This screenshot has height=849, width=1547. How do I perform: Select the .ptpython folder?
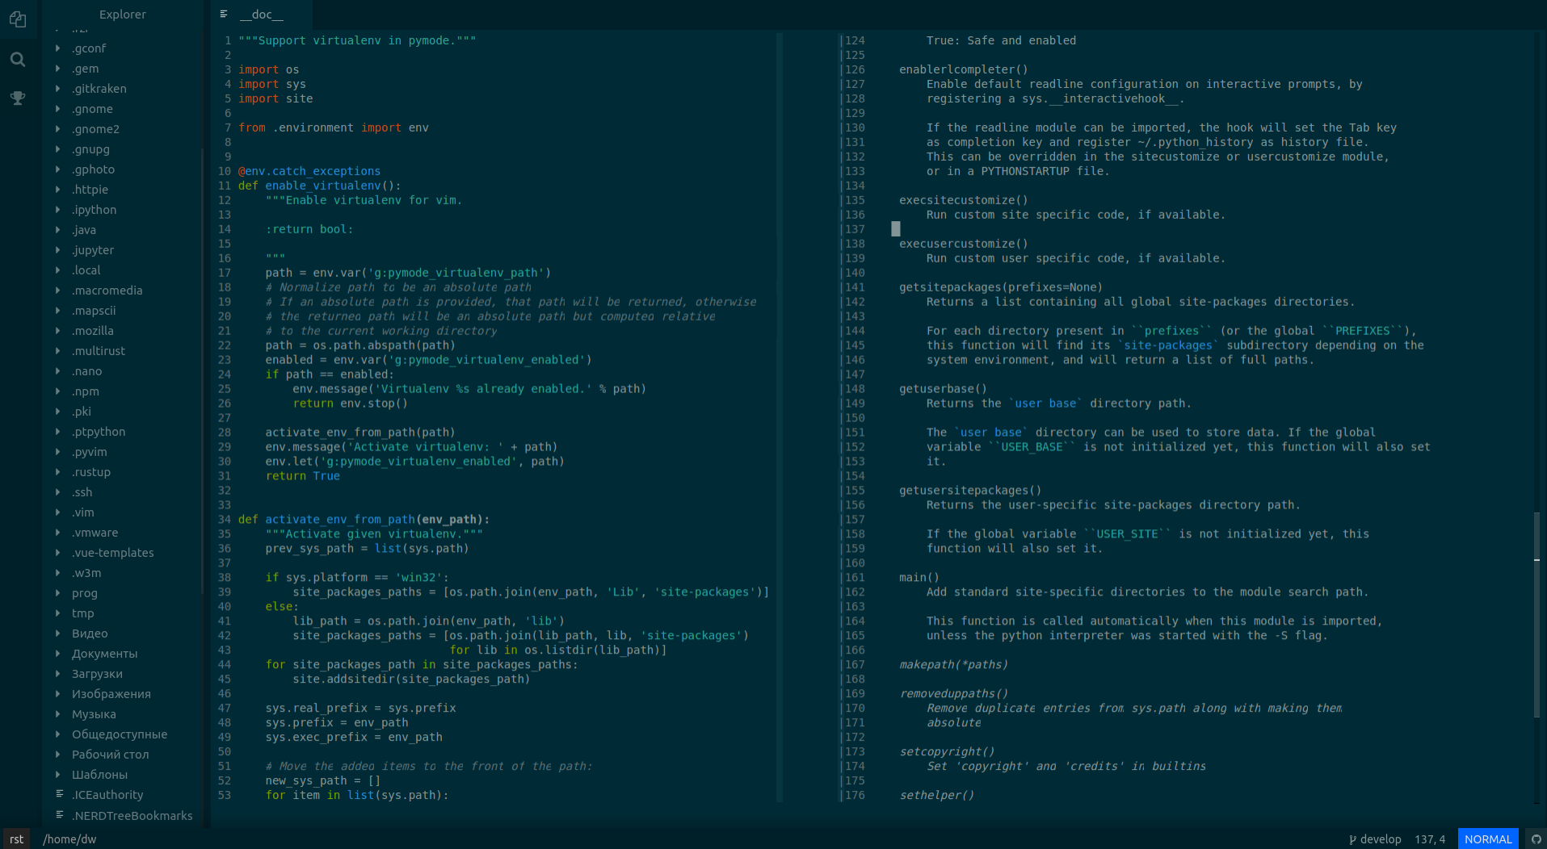[x=98, y=432]
